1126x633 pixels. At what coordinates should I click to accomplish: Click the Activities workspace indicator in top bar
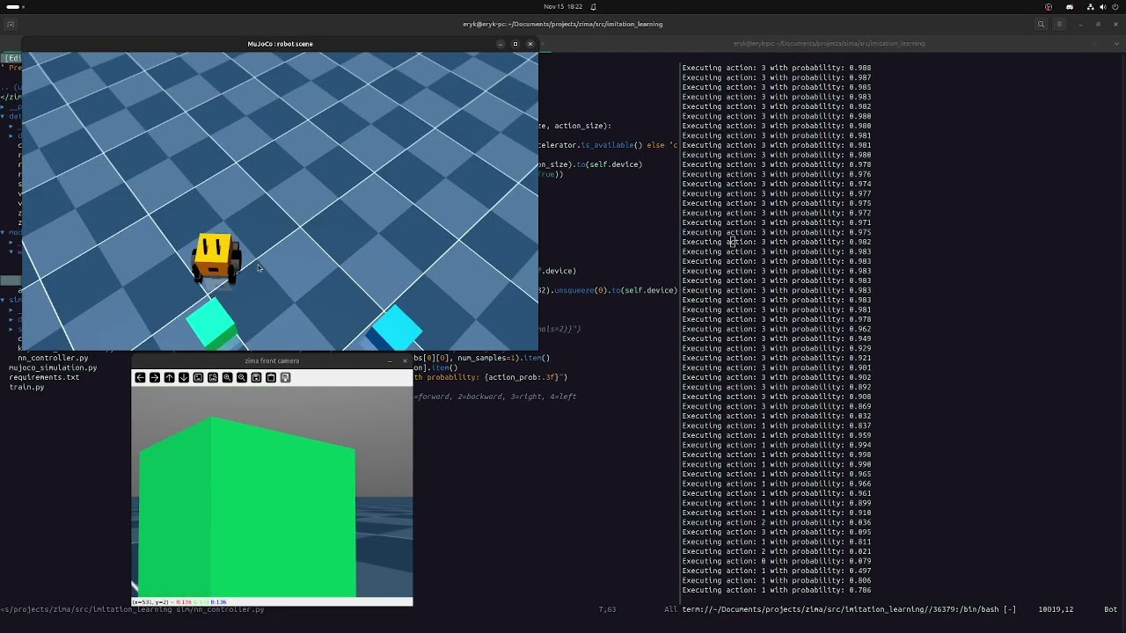tap(14, 6)
